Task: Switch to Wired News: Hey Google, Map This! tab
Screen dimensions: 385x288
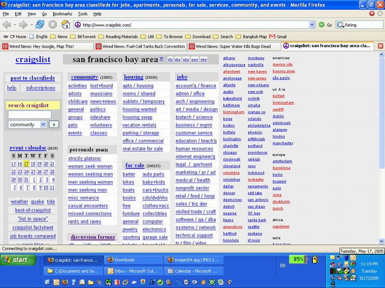Action: [47, 46]
